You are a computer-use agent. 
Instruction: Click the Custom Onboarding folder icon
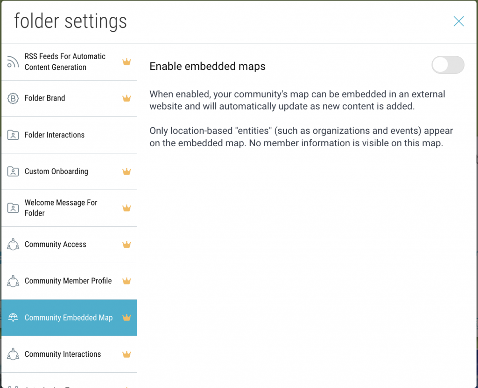[13, 171]
